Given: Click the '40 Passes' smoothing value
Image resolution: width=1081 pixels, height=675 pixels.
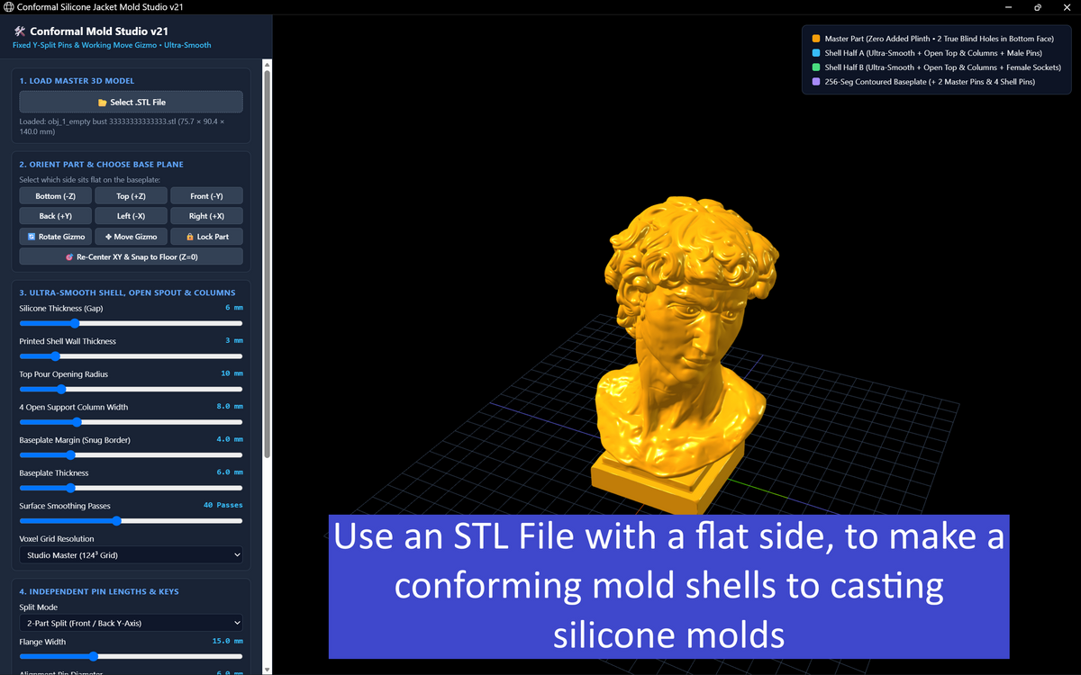Looking at the screenshot, I should (223, 505).
